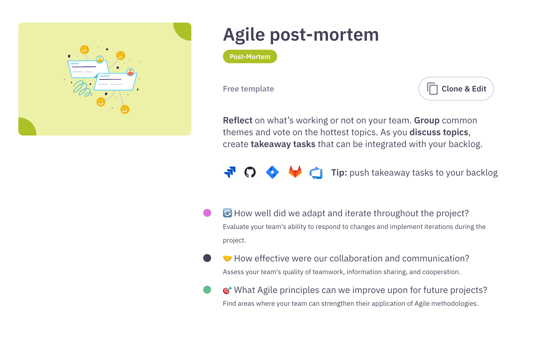The height and width of the screenshot is (345, 556).
Task: Expand the adapt and iterate question
Action: [351, 213]
